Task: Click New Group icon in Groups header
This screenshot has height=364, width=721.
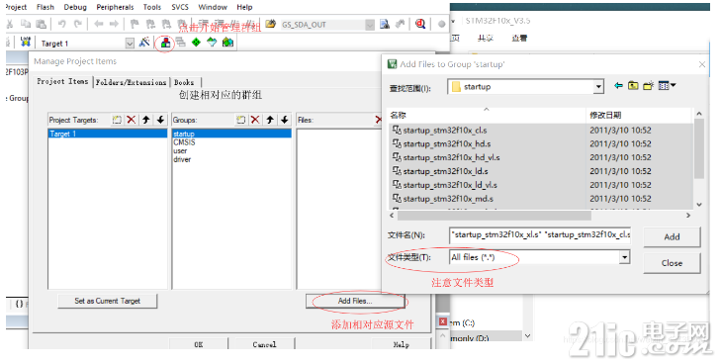Action: pos(240,120)
